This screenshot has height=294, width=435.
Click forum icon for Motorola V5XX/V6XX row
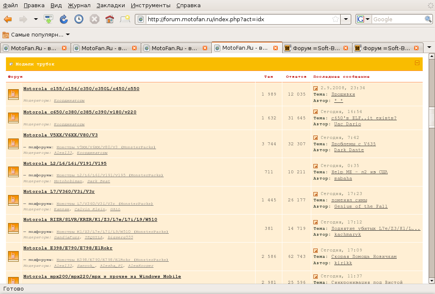[13, 144]
